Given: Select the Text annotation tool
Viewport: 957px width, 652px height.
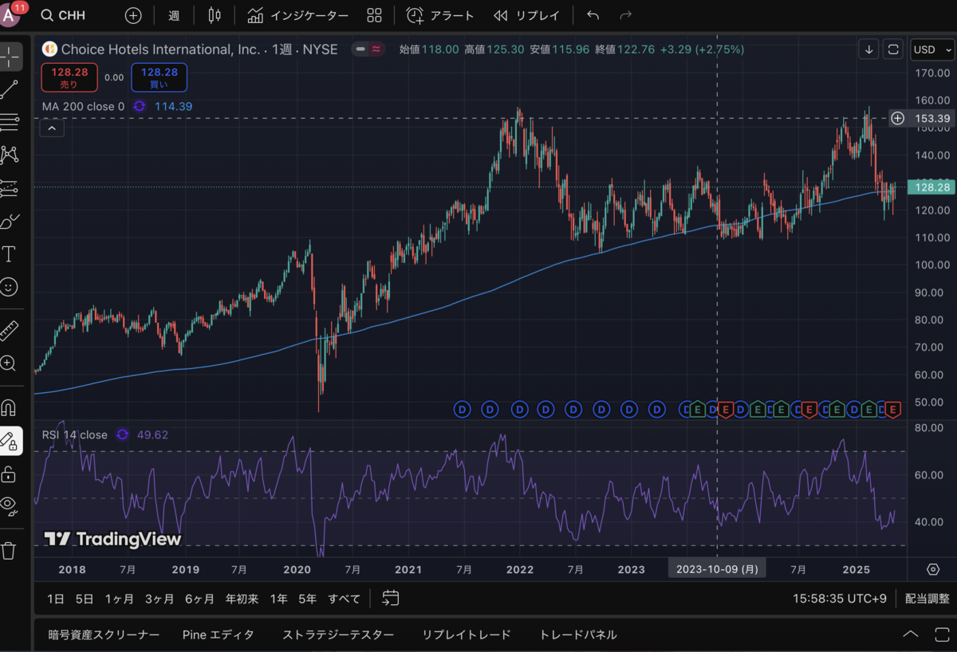Looking at the screenshot, I should (9, 254).
